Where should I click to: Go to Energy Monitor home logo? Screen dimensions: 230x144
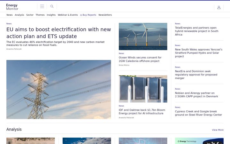click(12, 7)
